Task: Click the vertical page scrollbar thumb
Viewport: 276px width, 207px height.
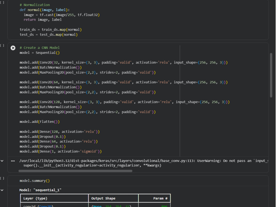Action: point(271,75)
